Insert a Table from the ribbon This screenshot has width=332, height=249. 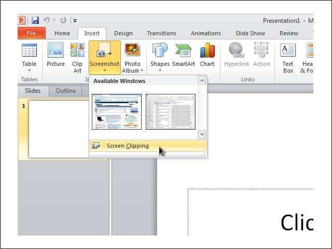pyautogui.click(x=29, y=57)
